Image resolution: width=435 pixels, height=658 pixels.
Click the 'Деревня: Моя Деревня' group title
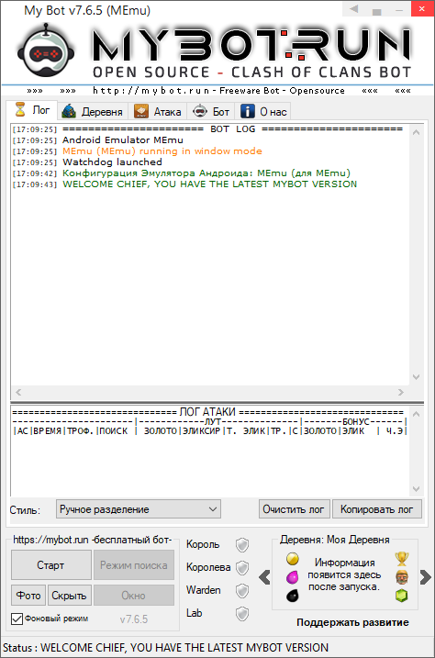point(335,540)
